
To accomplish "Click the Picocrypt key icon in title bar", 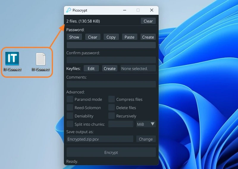I will 69,10.
